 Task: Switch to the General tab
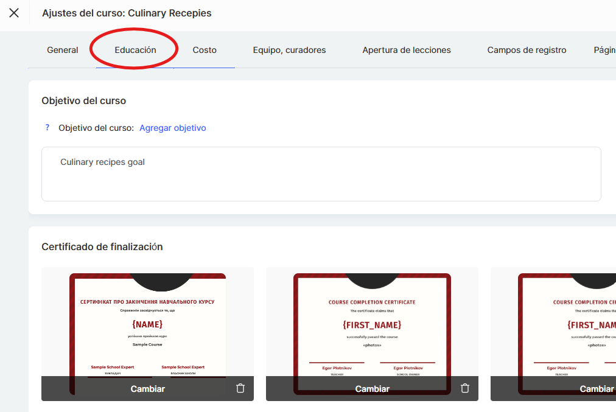[x=63, y=50]
